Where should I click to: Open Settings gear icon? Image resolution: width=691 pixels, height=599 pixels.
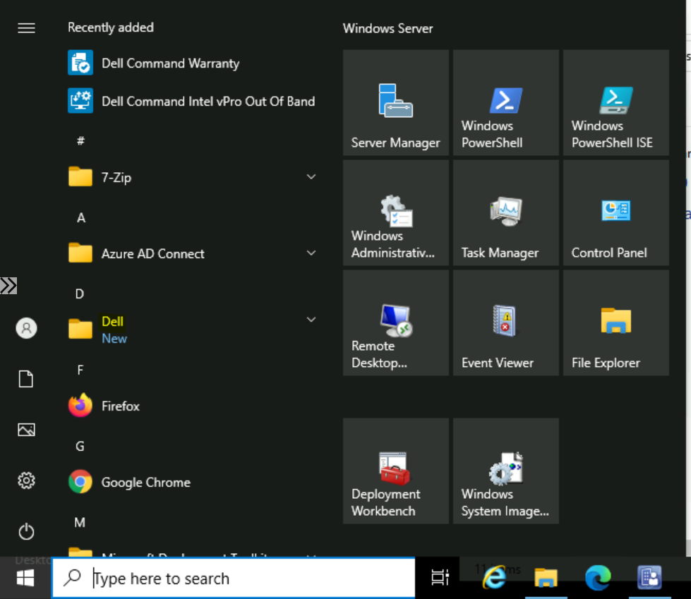coord(26,480)
